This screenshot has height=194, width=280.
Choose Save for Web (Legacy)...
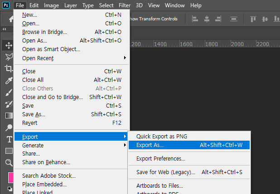pyautogui.click(x=189, y=172)
